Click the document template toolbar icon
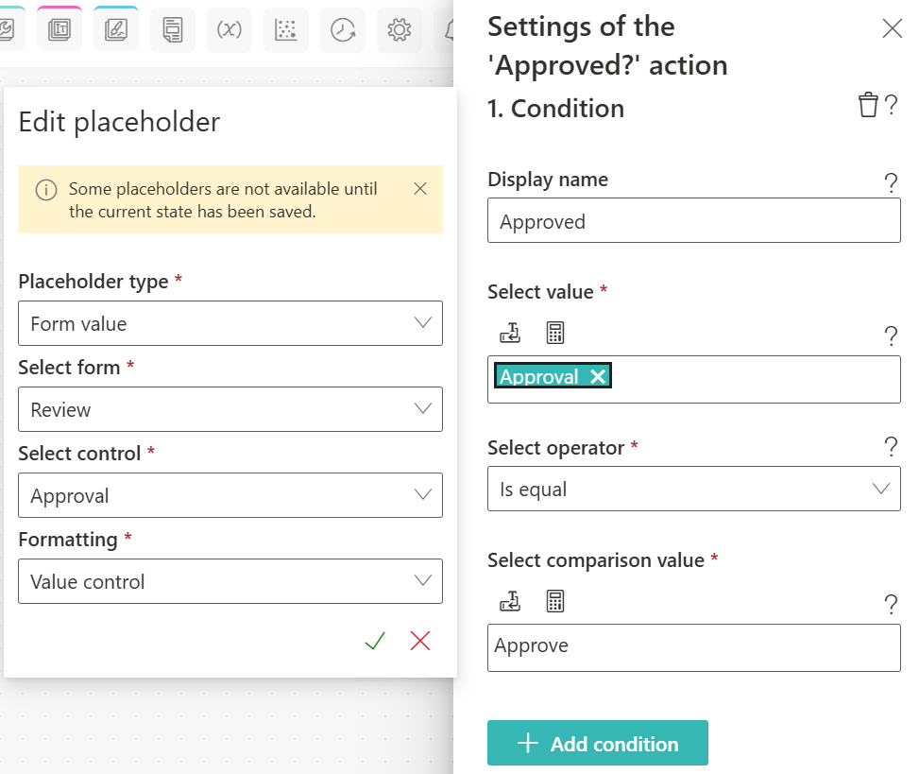 point(173,30)
